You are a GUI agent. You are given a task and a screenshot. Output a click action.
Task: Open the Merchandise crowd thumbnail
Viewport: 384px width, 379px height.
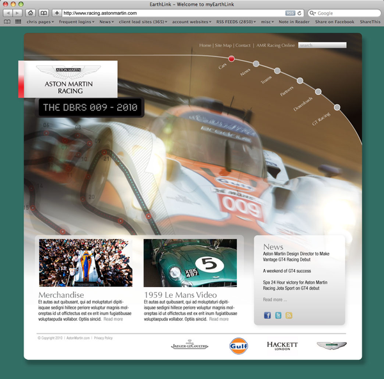point(86,263)
